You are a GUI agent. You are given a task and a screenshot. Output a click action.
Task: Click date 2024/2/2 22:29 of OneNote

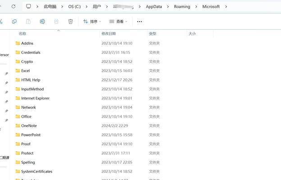pyautogui.click(x=115, y=126)
